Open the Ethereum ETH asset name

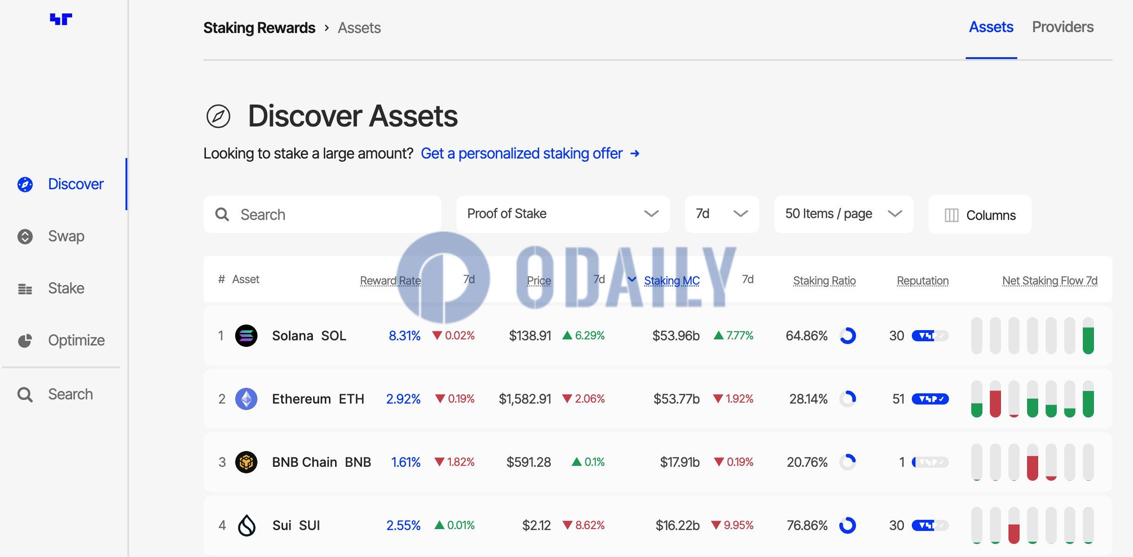[x=318, y=399]
